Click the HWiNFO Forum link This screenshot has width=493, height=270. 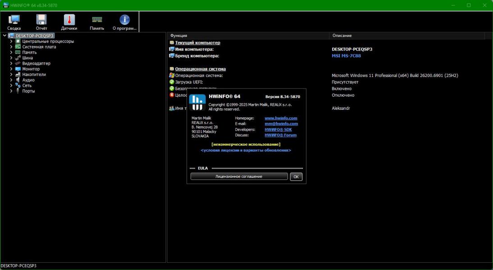click(x=280, y=135)
